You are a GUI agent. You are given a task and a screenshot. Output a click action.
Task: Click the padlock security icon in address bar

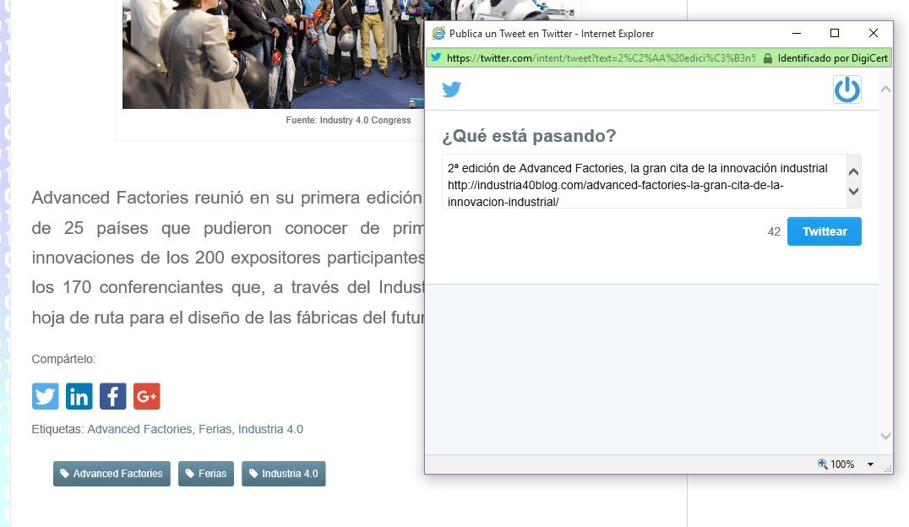pos(768,58)
